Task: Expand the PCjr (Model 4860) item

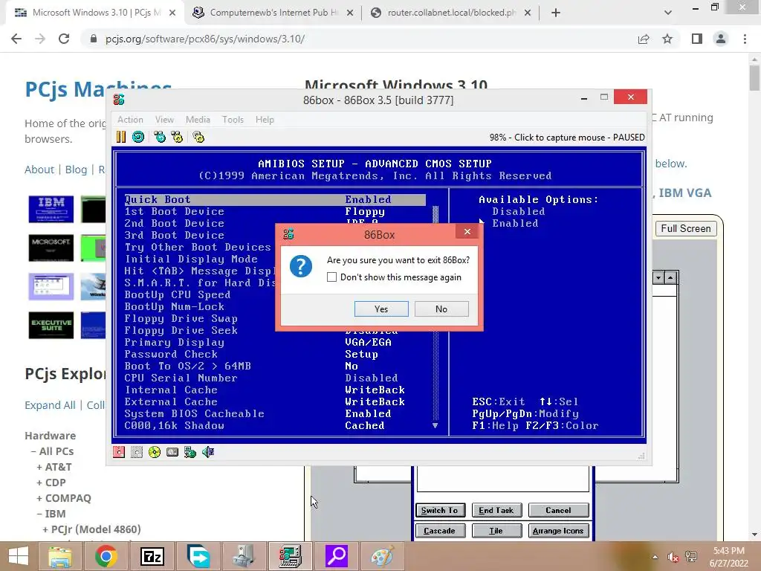Action: (91, 529)
